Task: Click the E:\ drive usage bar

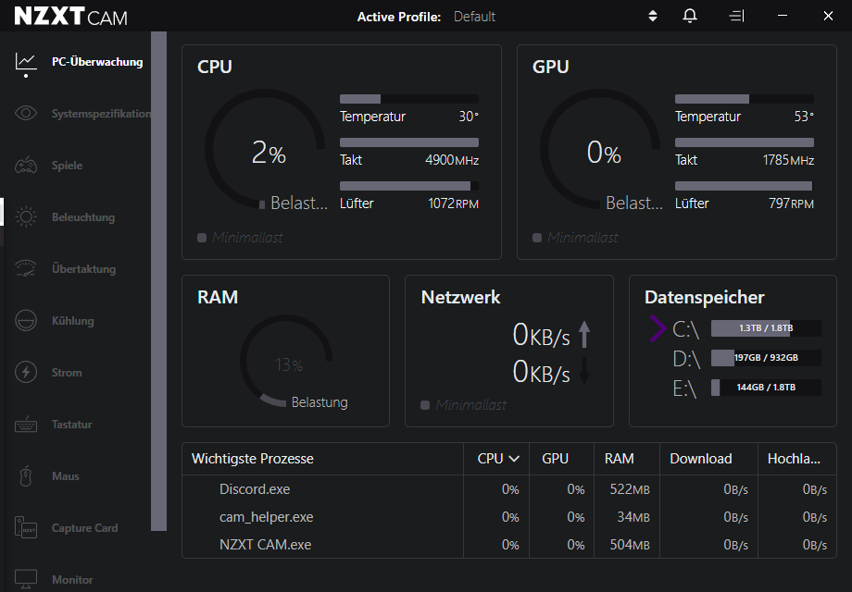Action: 766,388
